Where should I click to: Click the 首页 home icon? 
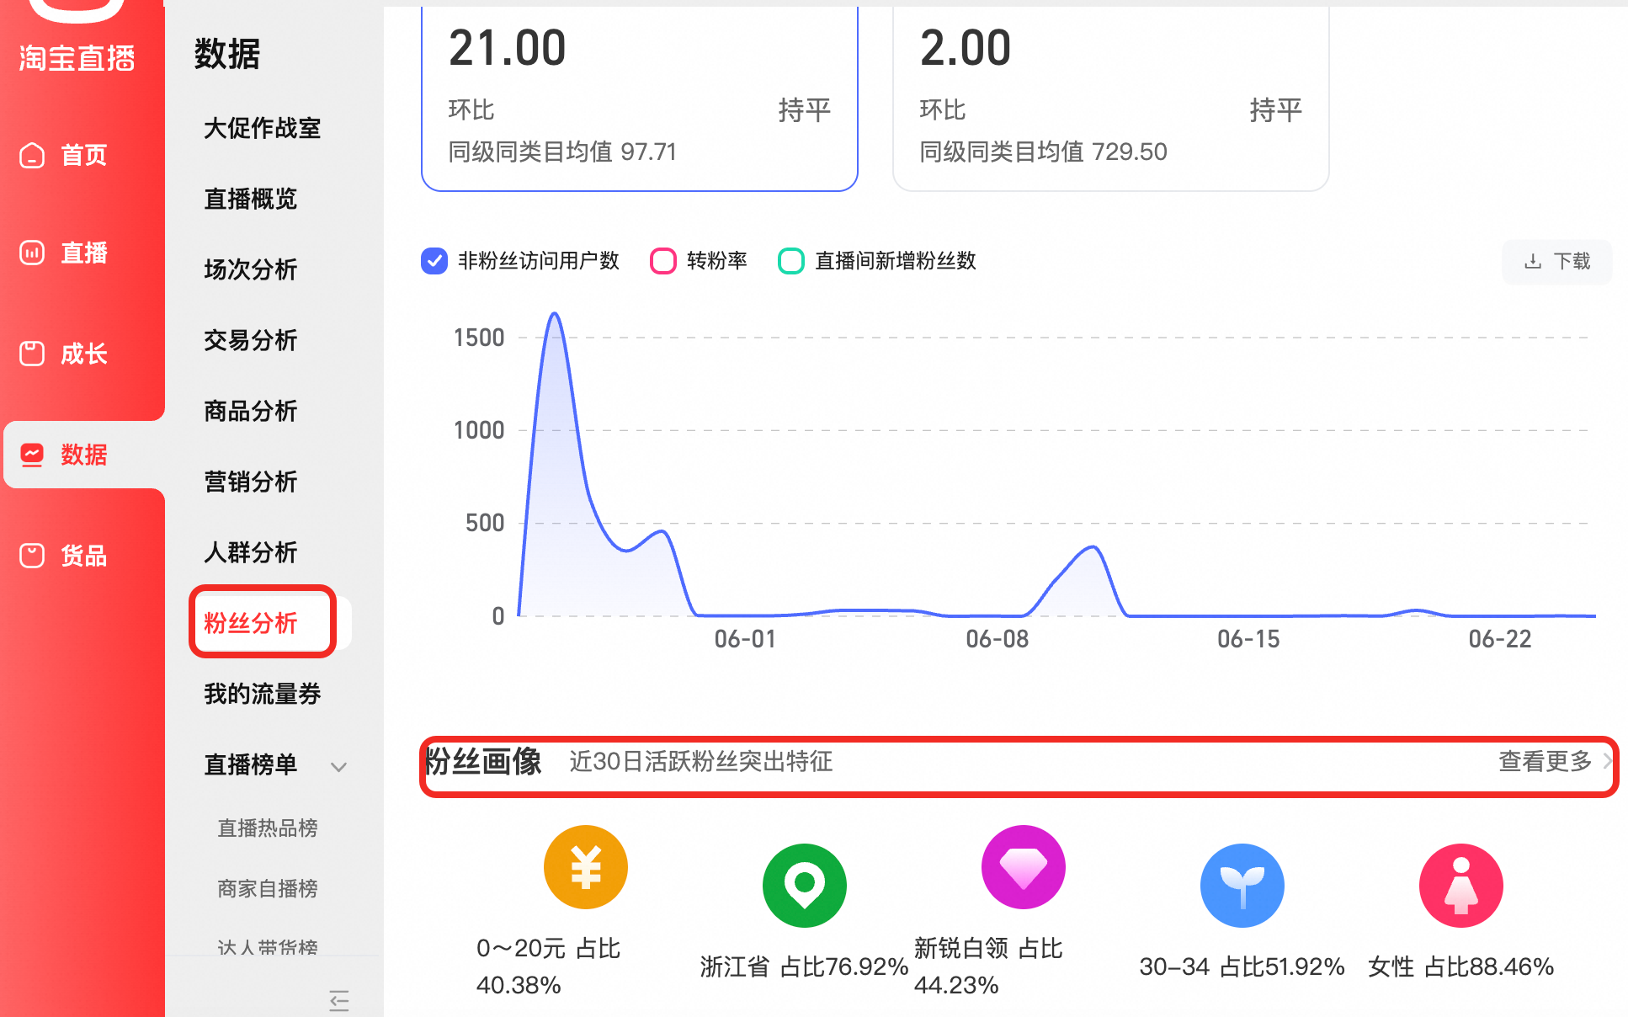(x=32, y=155)
